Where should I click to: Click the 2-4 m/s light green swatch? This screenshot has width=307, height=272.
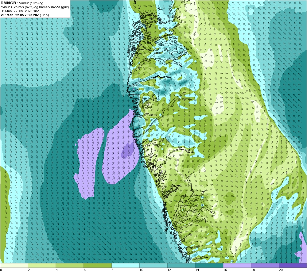(42, 265)
